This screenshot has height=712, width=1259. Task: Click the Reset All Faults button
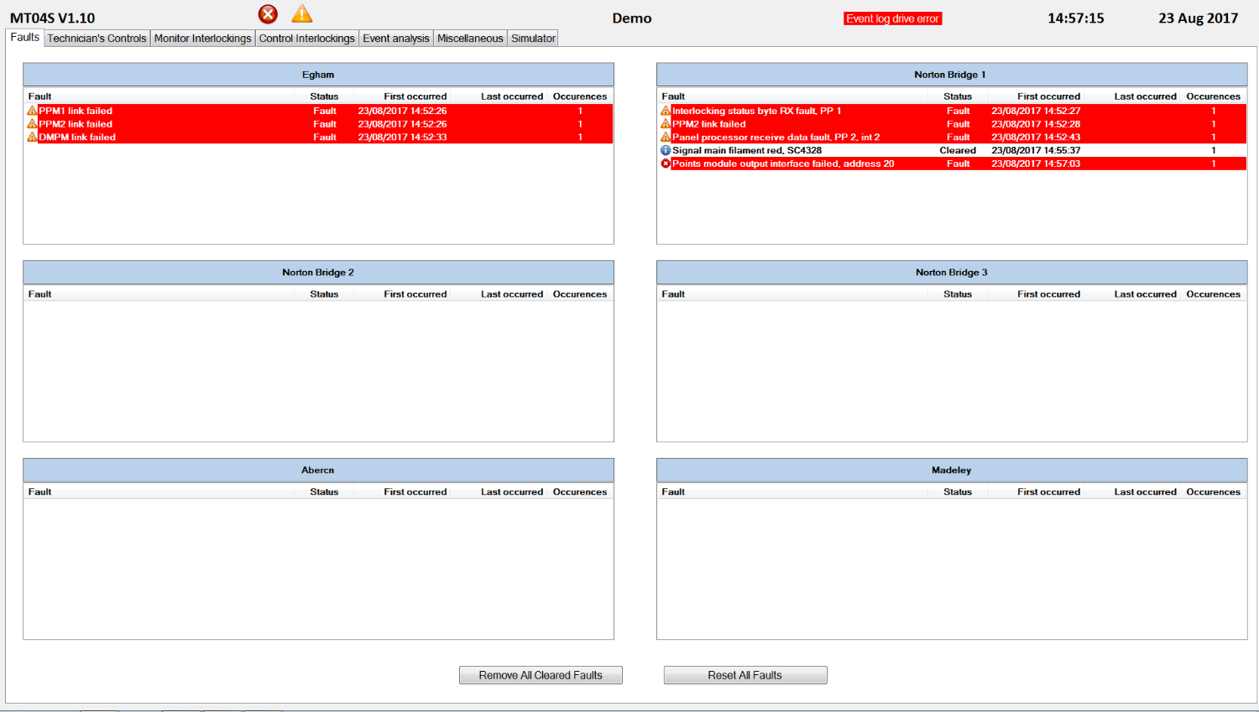pos(745,675)
